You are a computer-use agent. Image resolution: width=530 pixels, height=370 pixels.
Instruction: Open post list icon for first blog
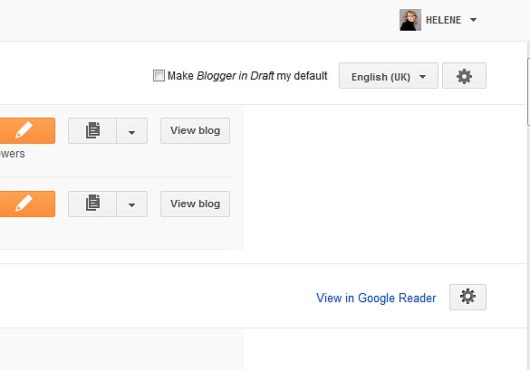click(x=92, y=130)
